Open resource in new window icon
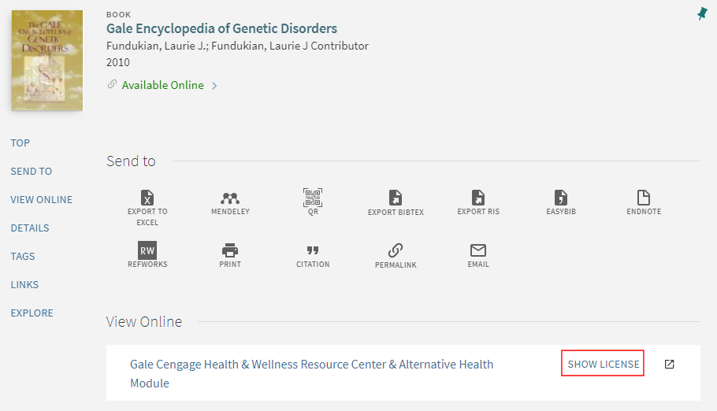 tap(669, 364)
